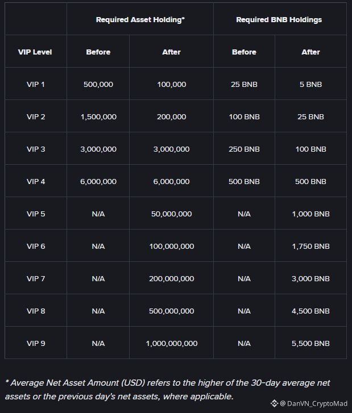Click the Binance logo icon in watermark
This screenshot has height=413, width=352.
274,403
